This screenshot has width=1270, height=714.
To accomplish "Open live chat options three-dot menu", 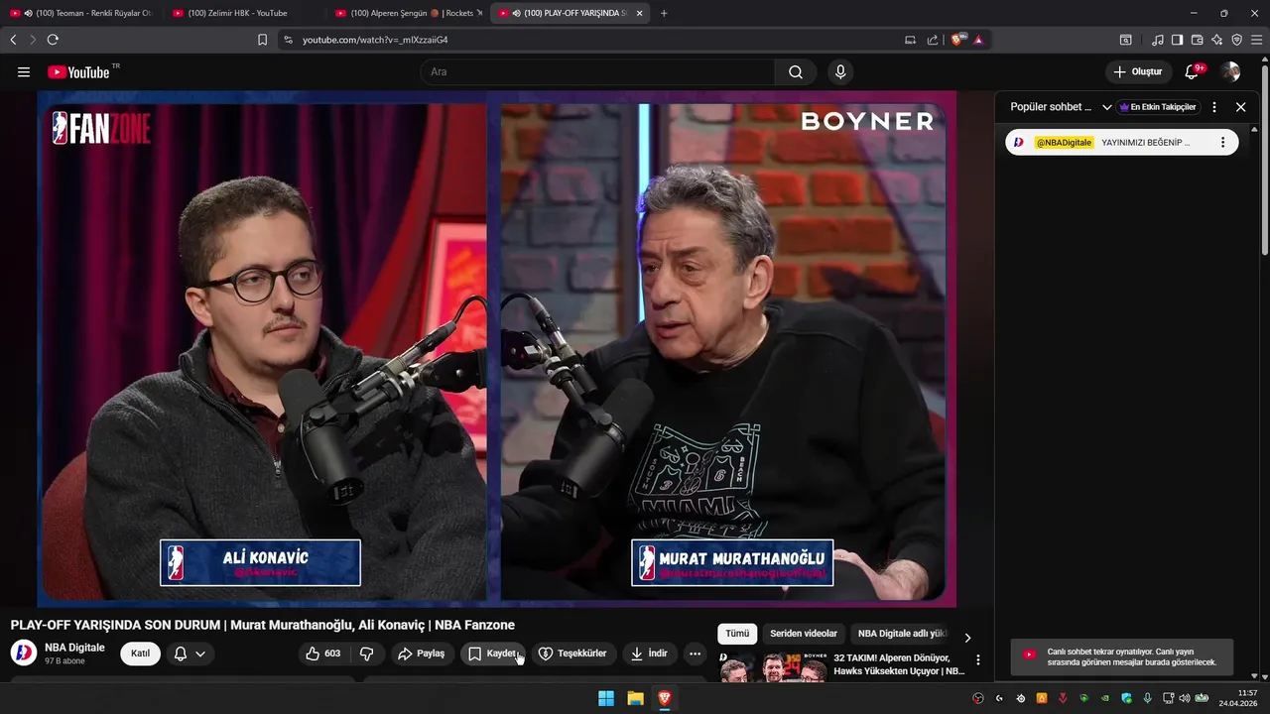I will click(1214, 107).
